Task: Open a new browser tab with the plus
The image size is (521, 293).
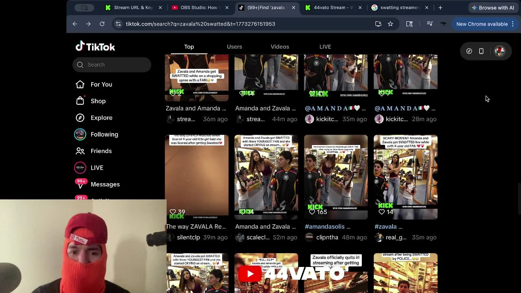Action: click(440, 7)
